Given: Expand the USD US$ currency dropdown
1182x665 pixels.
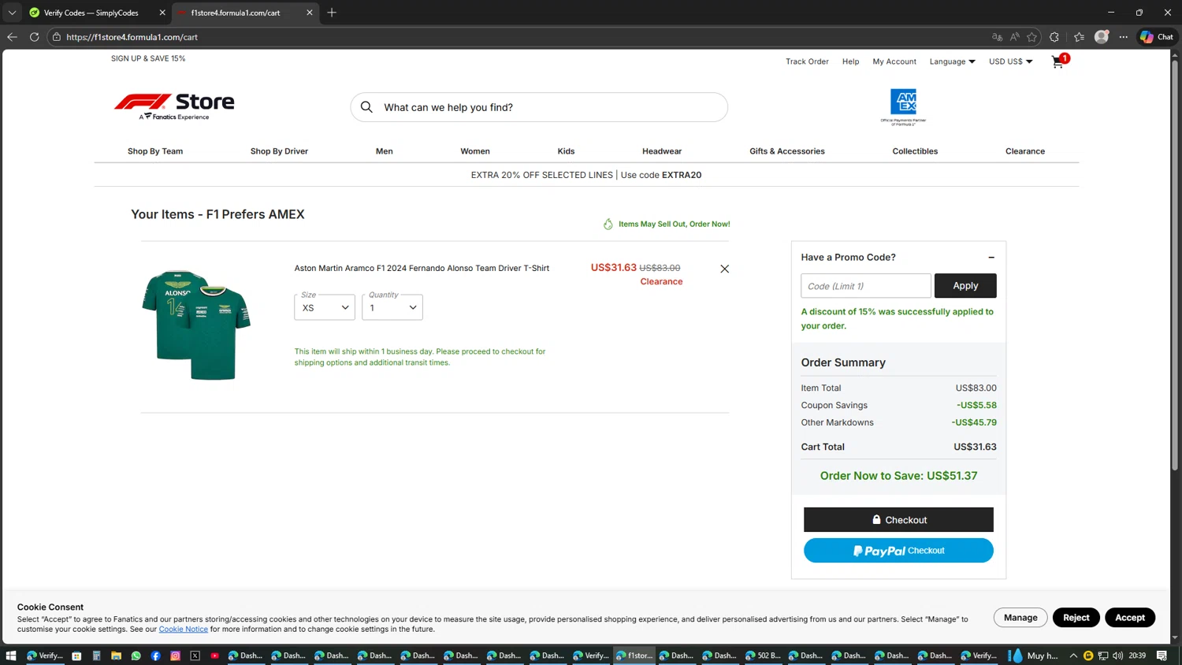Looking at the screenshot, I should [1011, 61].
